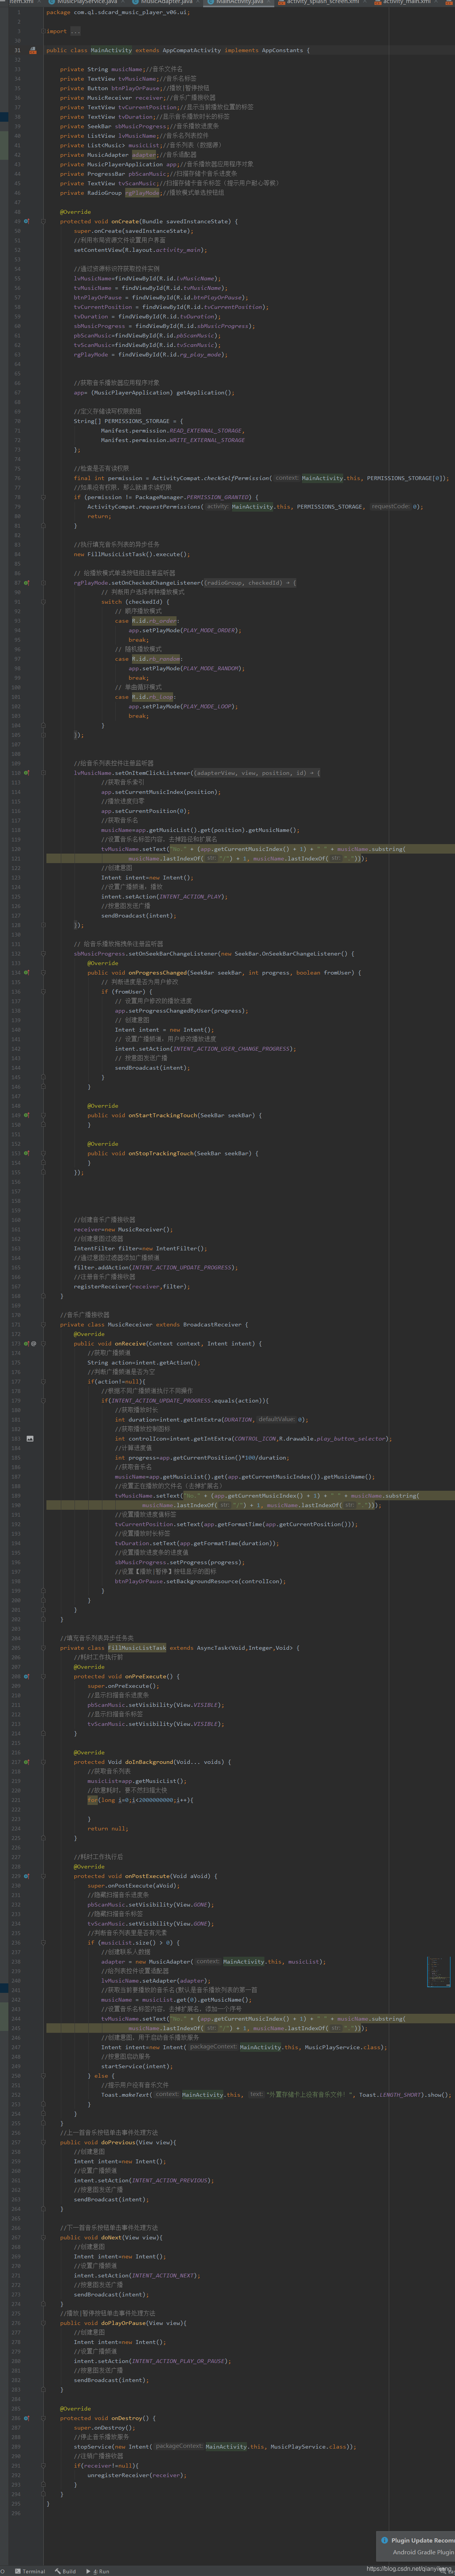Click override gutter icon beside onDestroy
Image resolution: width=455 pixels, height=2576 pixels.
[x=27, y=2418]
